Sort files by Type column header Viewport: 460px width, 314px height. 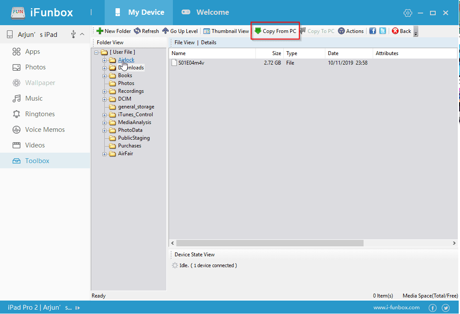click(x=304, y=53)
